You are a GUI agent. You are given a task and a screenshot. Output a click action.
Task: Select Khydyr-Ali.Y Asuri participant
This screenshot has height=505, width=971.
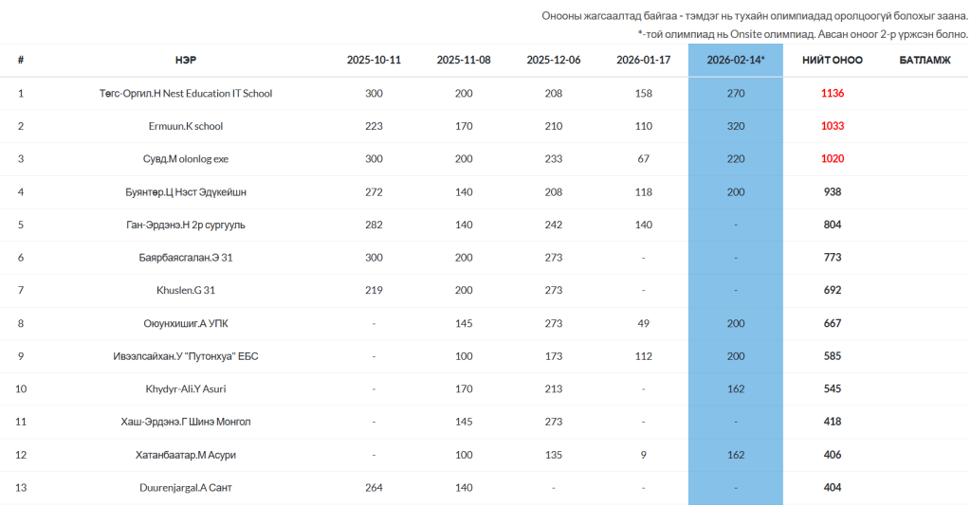[186, 388]
